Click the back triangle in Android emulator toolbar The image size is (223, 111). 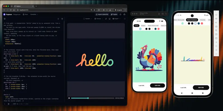tap(216, 42)
